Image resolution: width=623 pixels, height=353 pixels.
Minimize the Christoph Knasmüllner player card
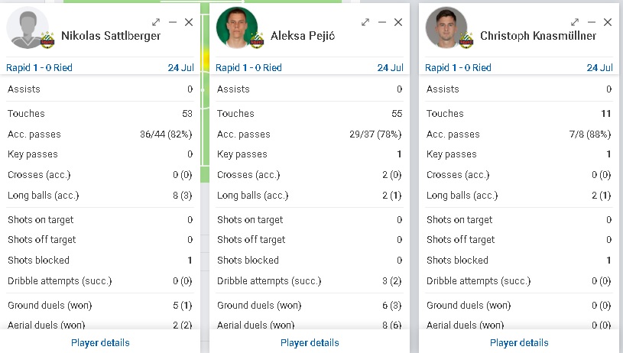592,23
